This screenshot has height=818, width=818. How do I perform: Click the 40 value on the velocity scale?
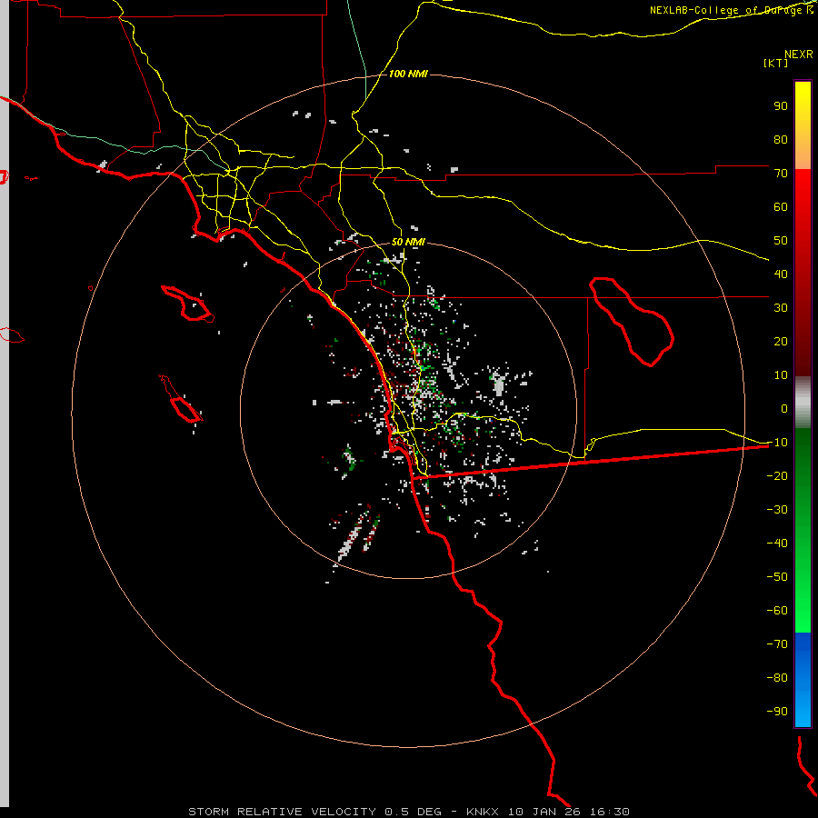[781, 274]
